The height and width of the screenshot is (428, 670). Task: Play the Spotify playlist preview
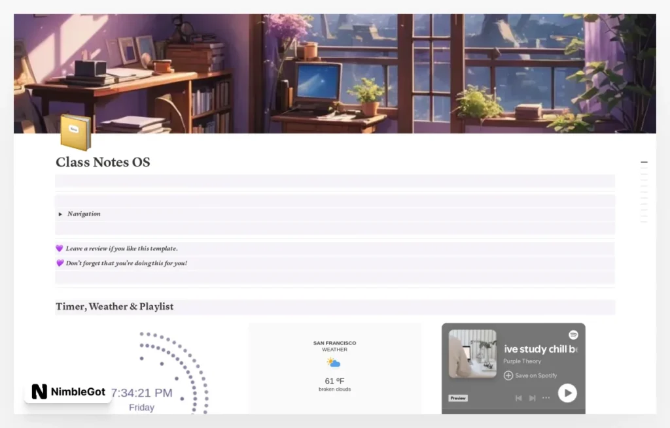567,393
